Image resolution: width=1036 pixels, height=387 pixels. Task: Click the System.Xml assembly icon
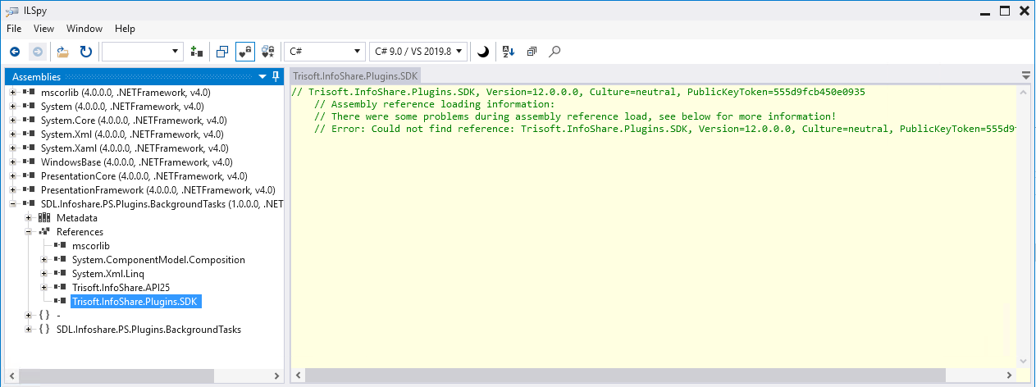click(29, 134)
